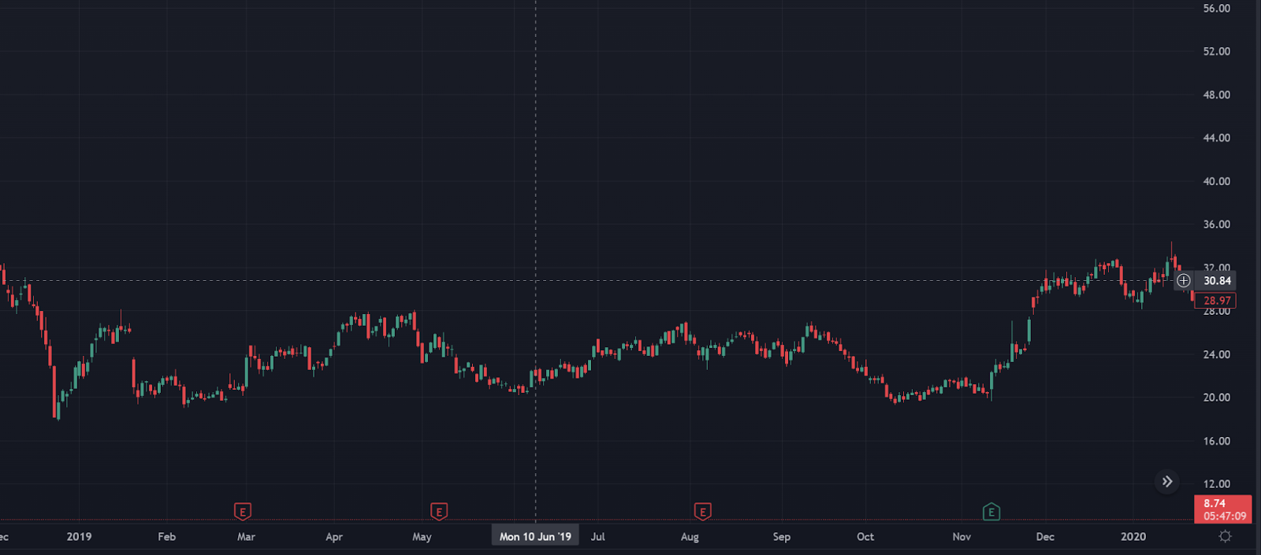Open chart settings gear on axis corner
The width and height of the screenshot is (1261, 555).
(x=1225, y=536)
